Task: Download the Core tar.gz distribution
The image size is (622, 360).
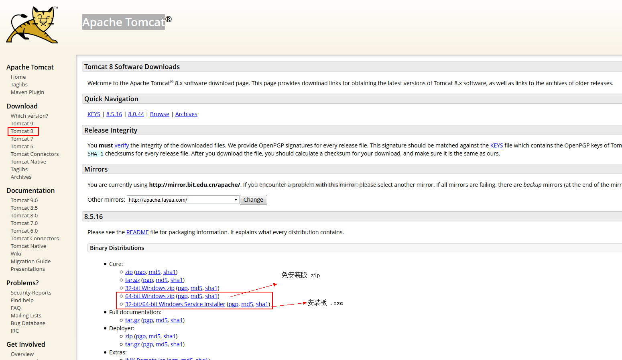Action: pos(132,280)
